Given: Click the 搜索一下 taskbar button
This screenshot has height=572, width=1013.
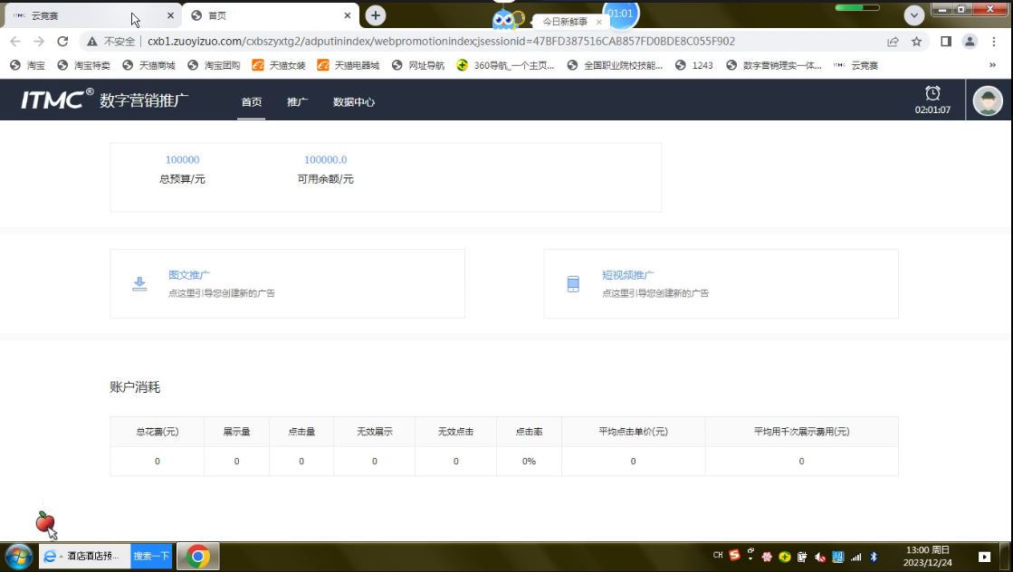Looking at the screenshot, I should [151, 556].
